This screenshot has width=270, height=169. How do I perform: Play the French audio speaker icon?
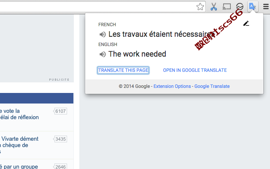pos(103,35)
